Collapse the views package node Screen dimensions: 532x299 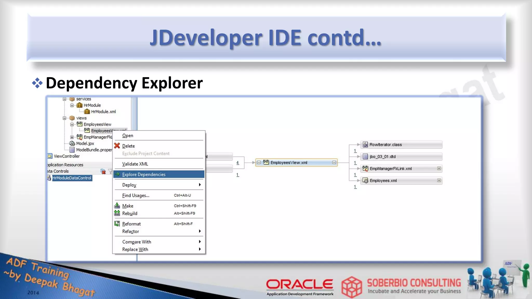[x=64, y=118]
